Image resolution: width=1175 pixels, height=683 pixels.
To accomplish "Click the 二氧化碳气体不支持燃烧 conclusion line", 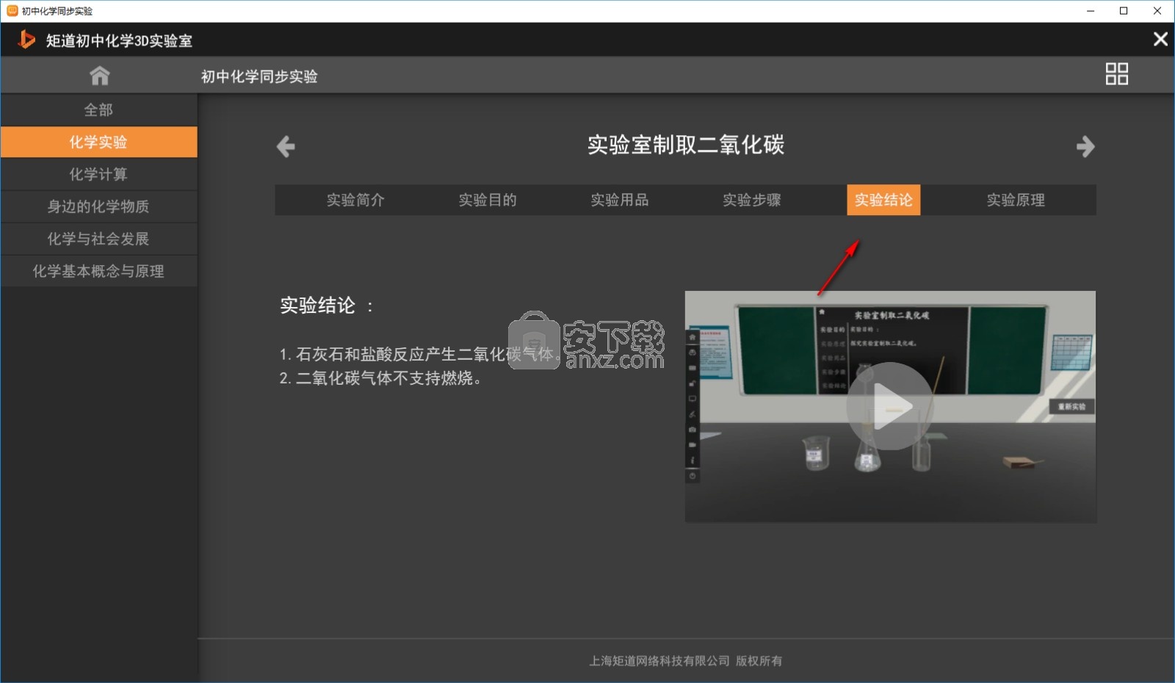I will point(380,378).
